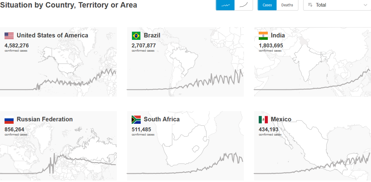Click the 511,485 confirmed cases figure
This screenshot has height=182, width=371.
tap(141, 129)
